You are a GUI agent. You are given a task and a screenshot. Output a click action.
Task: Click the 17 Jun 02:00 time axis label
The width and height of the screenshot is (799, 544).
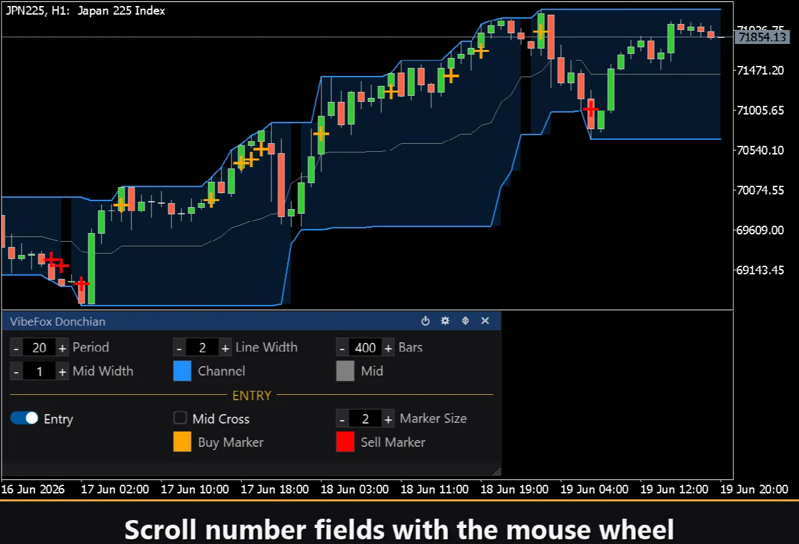click(115, 489)
